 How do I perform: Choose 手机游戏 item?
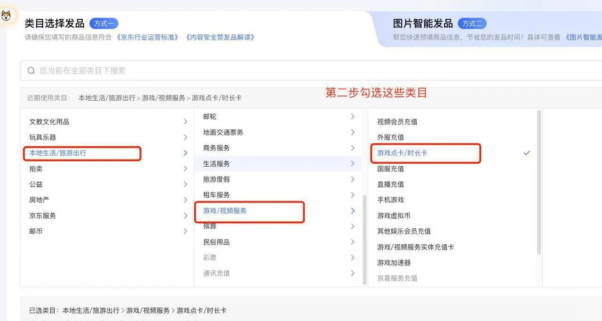[391, 200]
